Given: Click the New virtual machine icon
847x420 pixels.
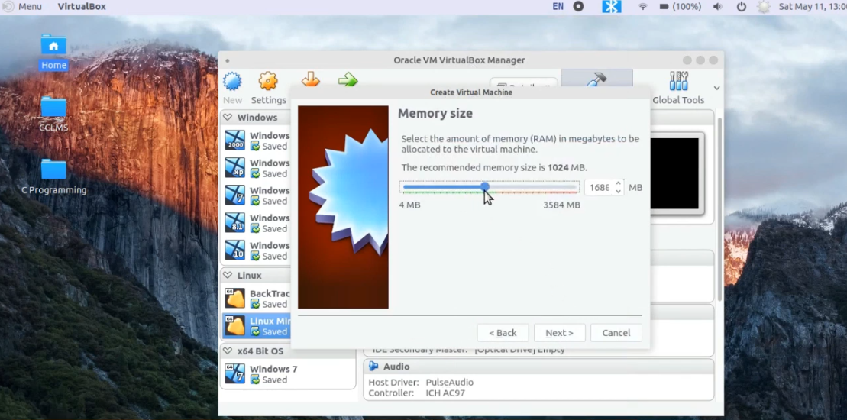Looking at the screenshot, I should (232, 82).
